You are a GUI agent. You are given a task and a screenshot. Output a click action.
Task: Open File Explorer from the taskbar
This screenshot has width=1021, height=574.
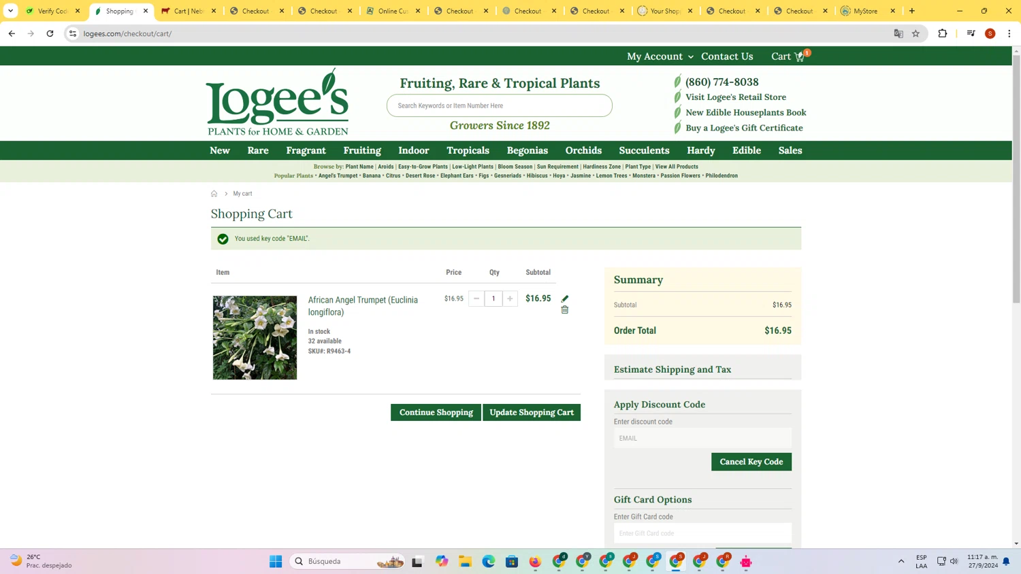click(465, 561)
